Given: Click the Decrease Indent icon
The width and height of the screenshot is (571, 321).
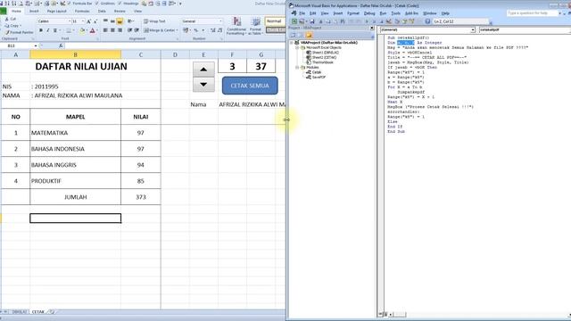Looking at the screenshot, I should 129,30.
